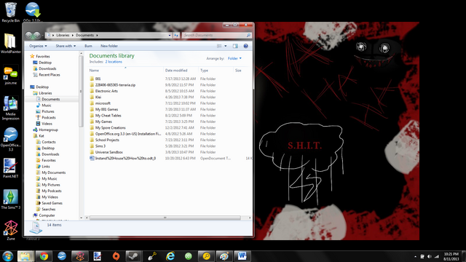Open the Windows Start menu

[x=8, y=256]
